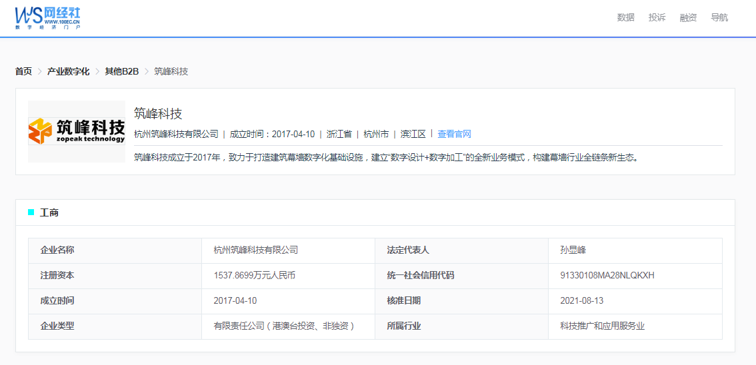Click the 筑峰科技 company logo image
756x365 pixels.
77,131
